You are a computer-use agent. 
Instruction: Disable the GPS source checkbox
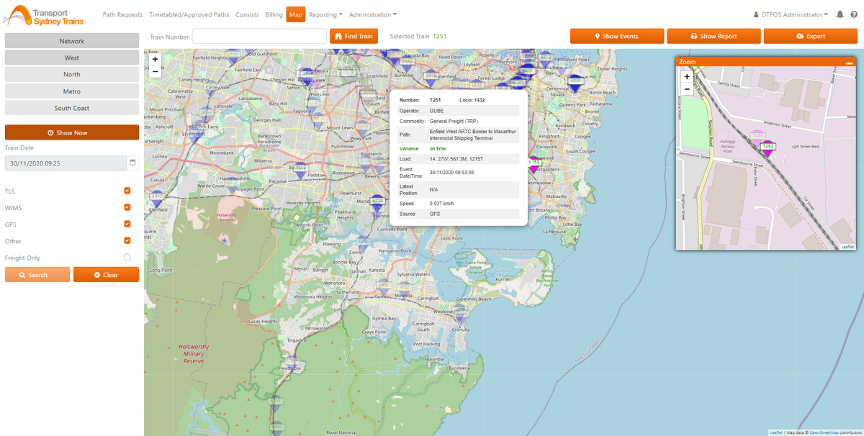(x=127, y=224)
